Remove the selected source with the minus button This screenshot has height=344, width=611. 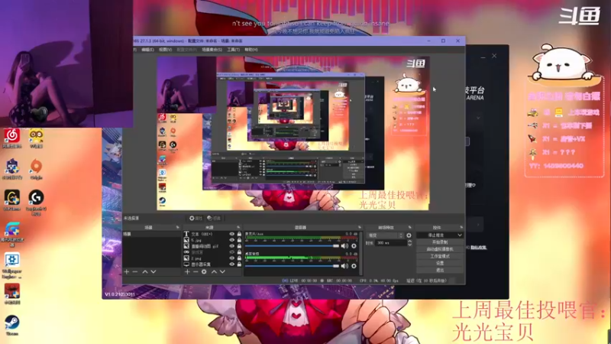(x=196, y=271)
